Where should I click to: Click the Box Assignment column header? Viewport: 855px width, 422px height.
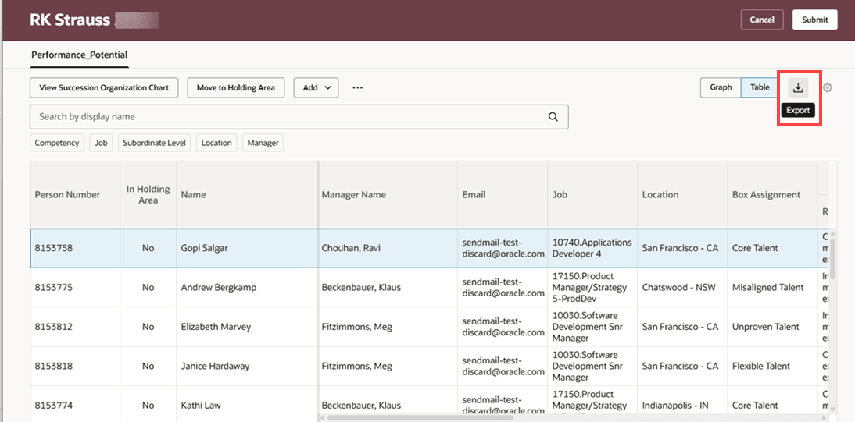[773, 194]
